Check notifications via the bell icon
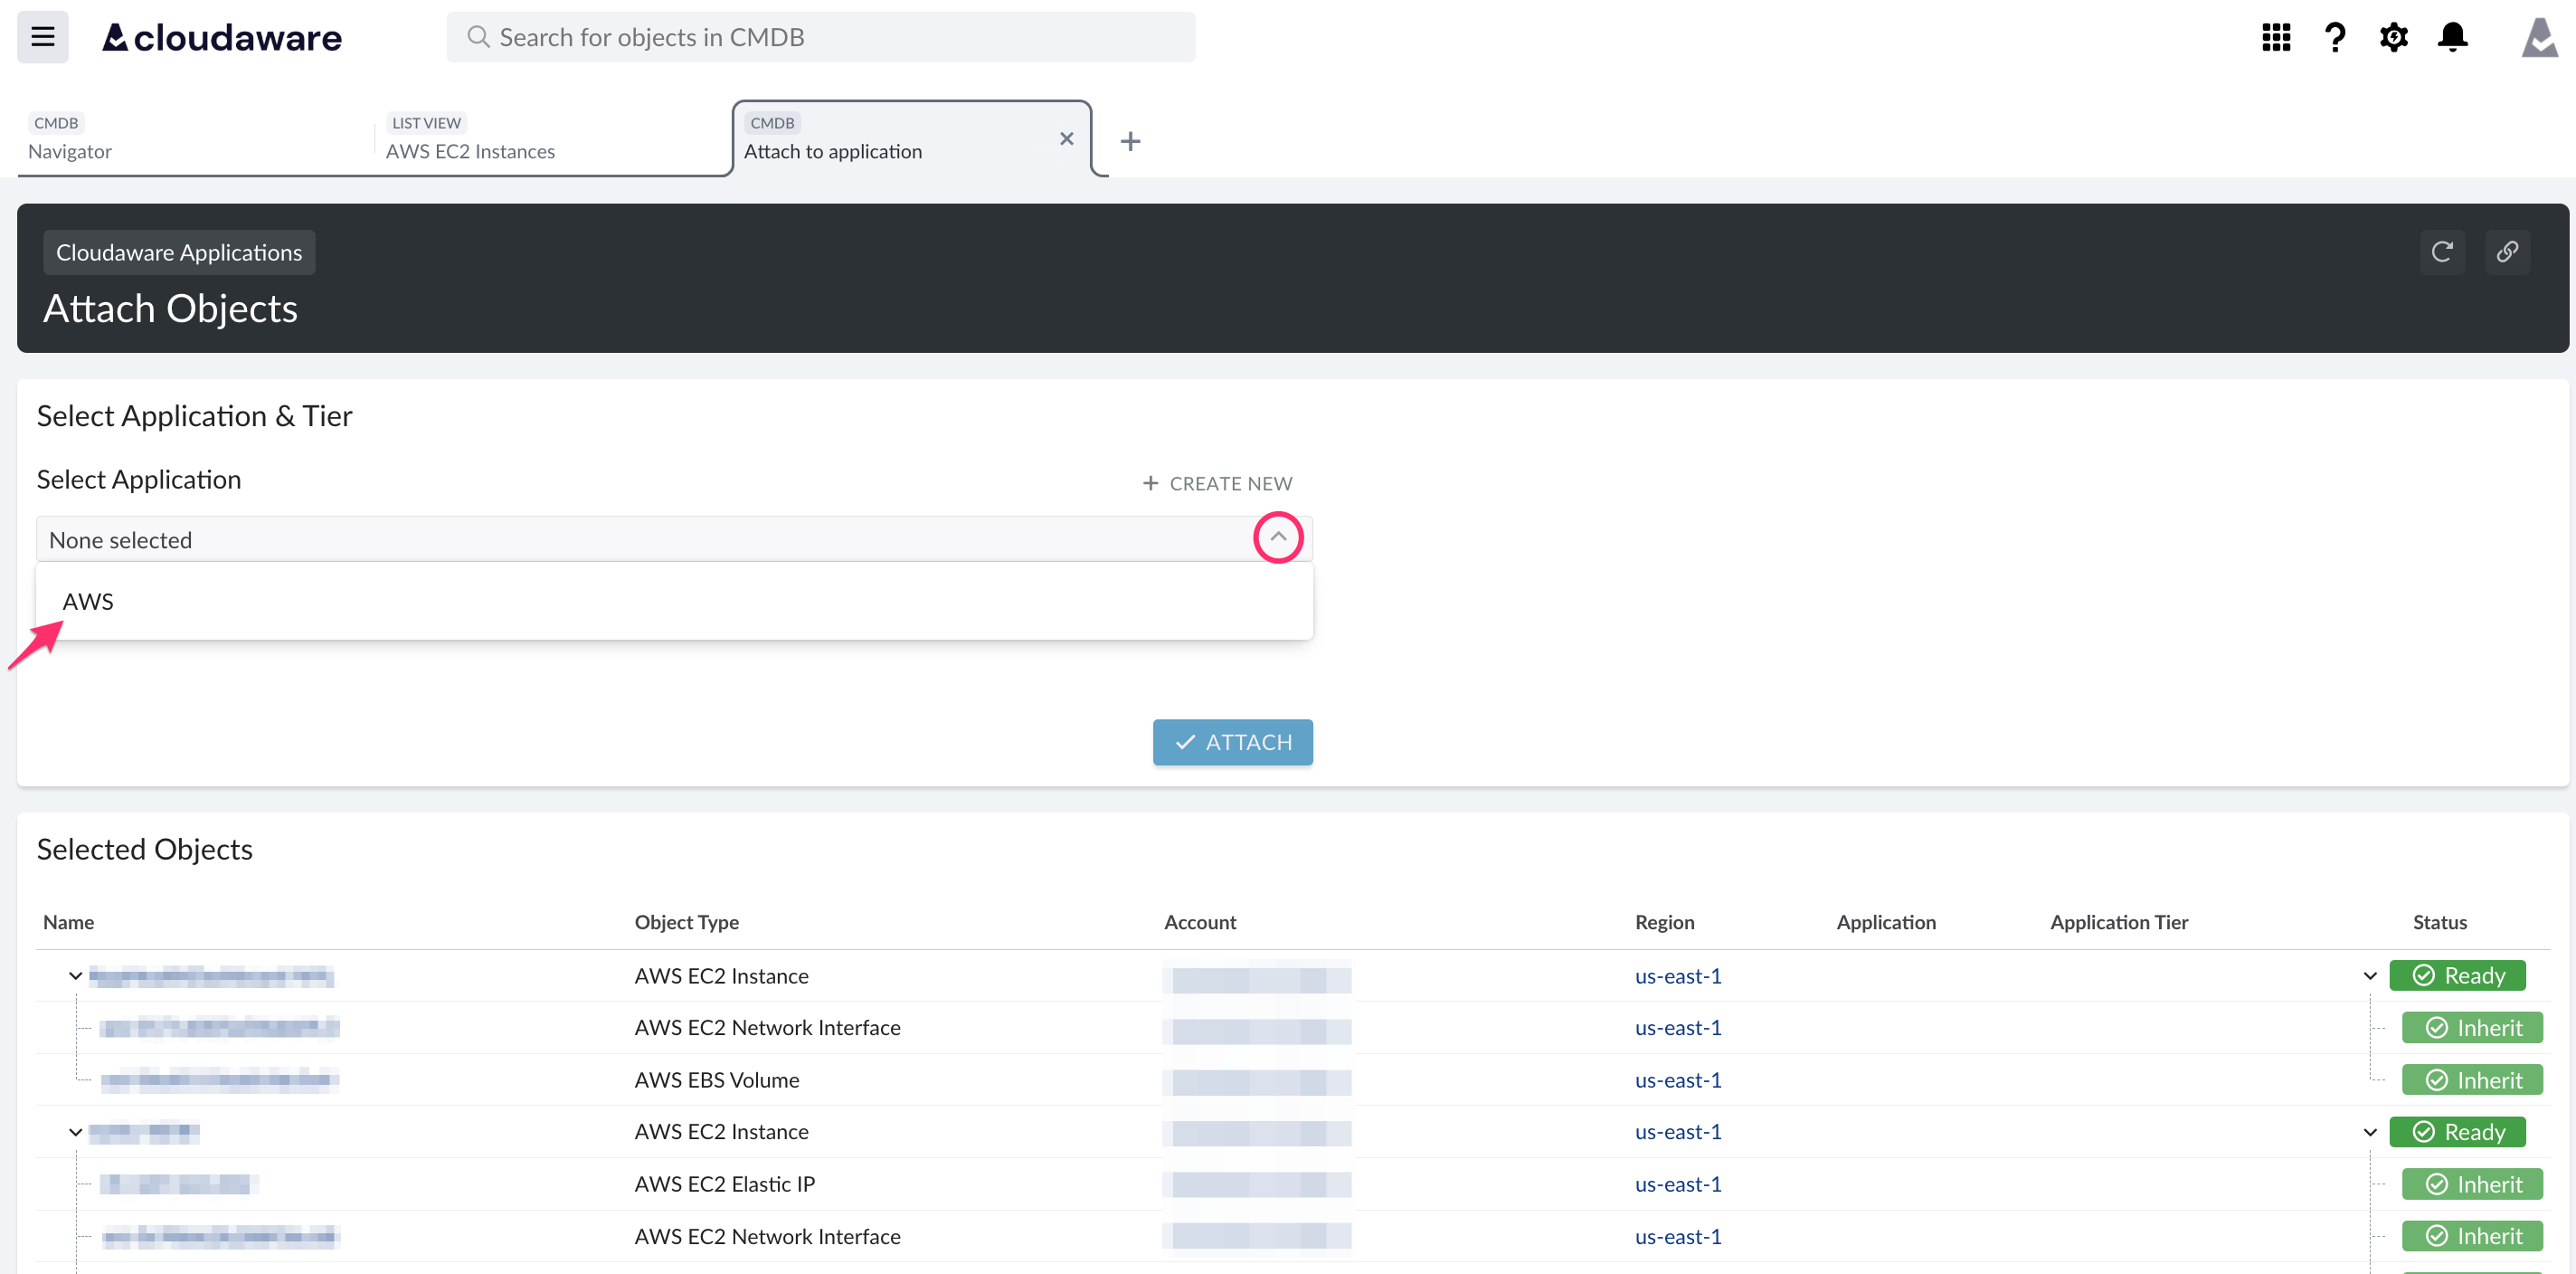 coord(2453,37)
